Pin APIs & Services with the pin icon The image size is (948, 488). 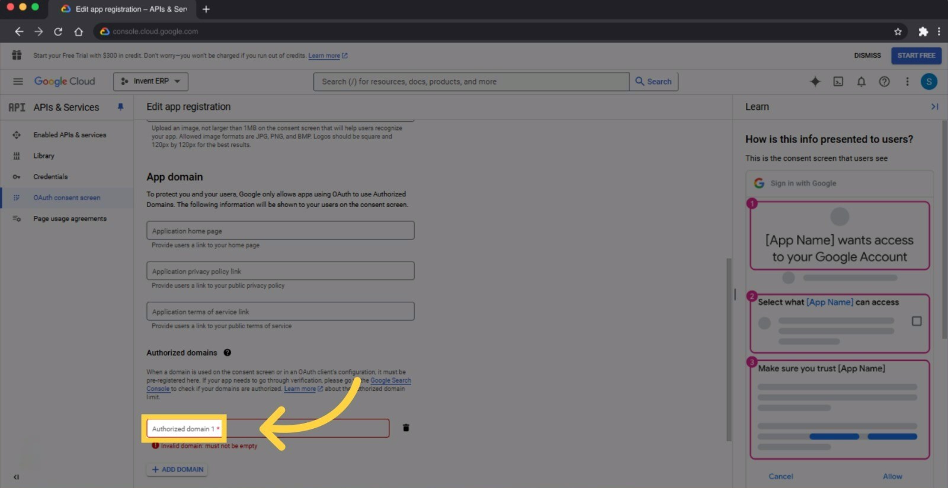(x=120, y=107)
